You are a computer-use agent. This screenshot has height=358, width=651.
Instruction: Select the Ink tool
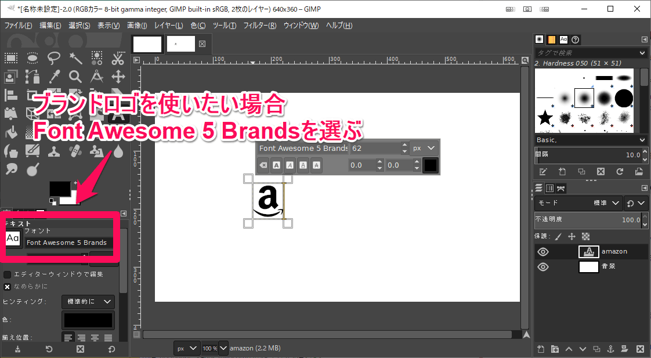(x=11, y=151)
